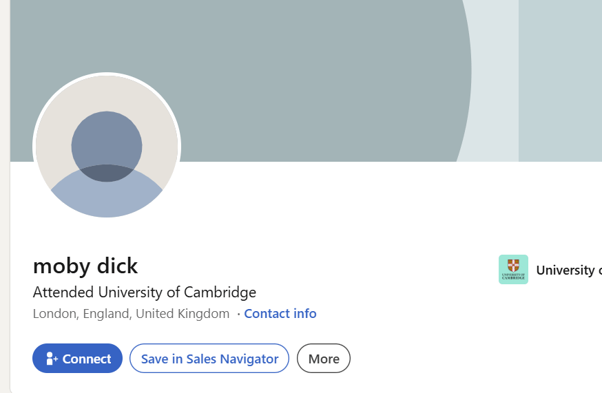Select the profile name moby dick
602x393 pixels.
[85, 266]
